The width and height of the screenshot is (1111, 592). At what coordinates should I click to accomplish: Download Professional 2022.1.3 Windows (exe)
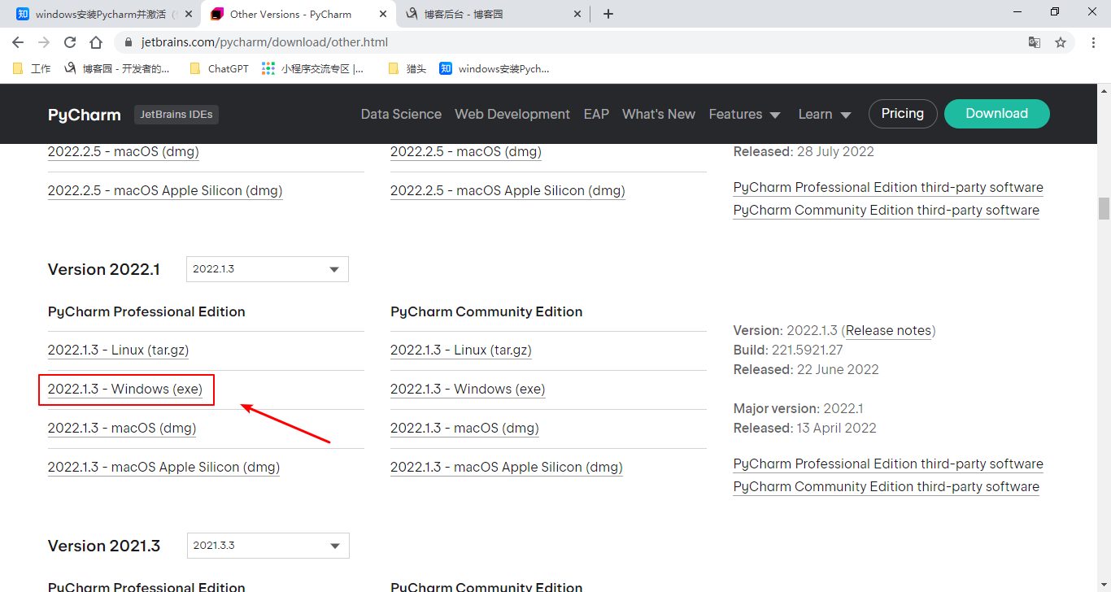click(x=125, y=389)
